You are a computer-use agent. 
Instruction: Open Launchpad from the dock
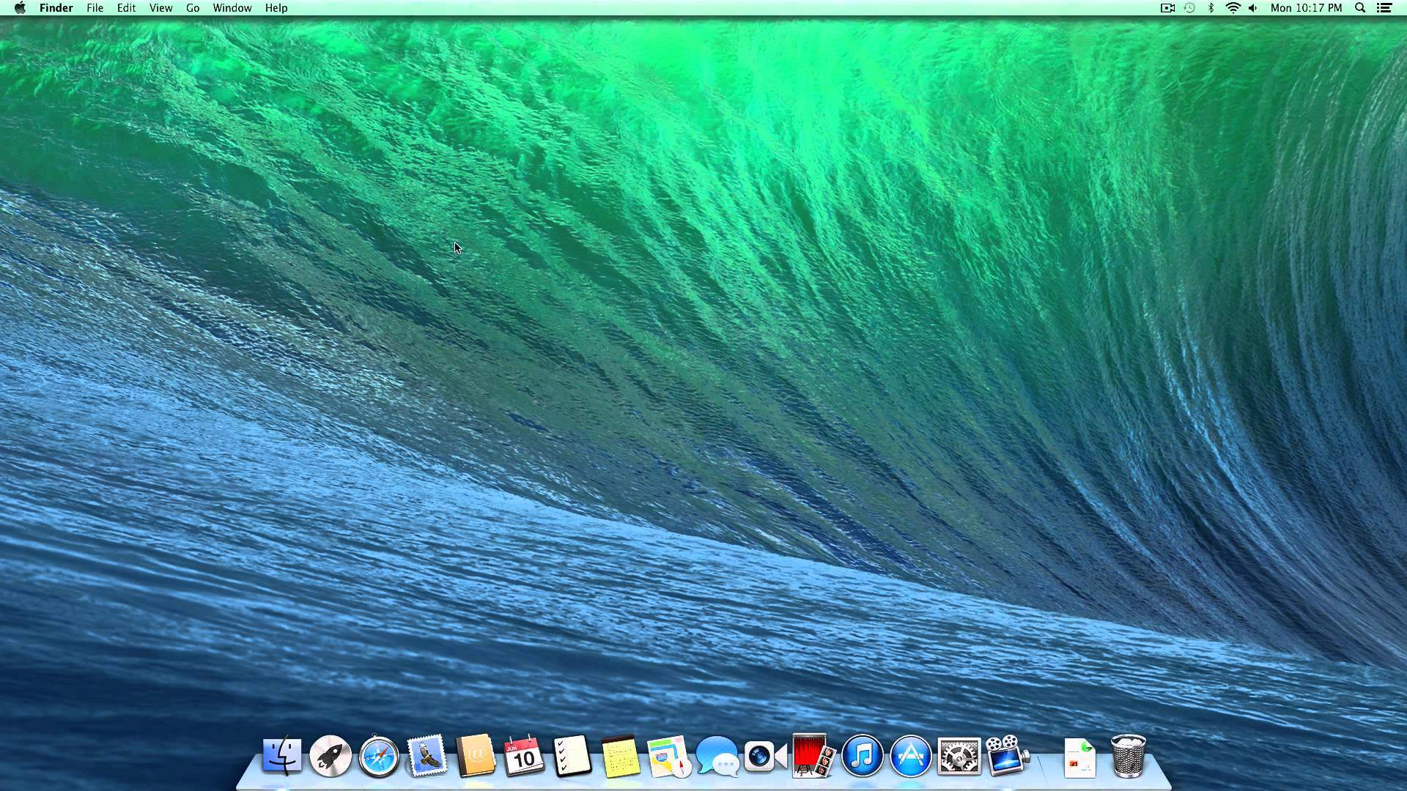(330, 756)
